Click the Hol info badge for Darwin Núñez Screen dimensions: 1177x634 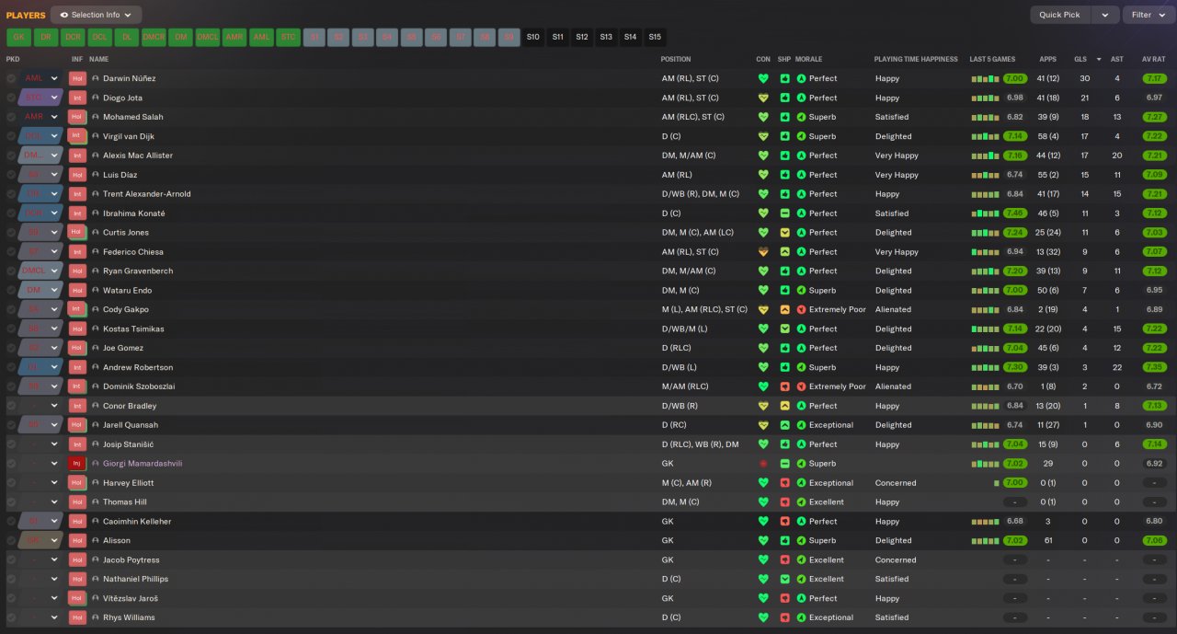pyautogui.click(x=77, y=78)
